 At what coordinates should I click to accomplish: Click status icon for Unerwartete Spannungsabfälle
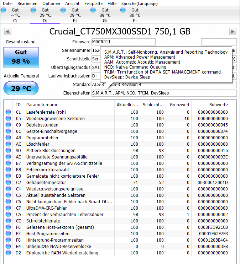click(x=8, y=157)
